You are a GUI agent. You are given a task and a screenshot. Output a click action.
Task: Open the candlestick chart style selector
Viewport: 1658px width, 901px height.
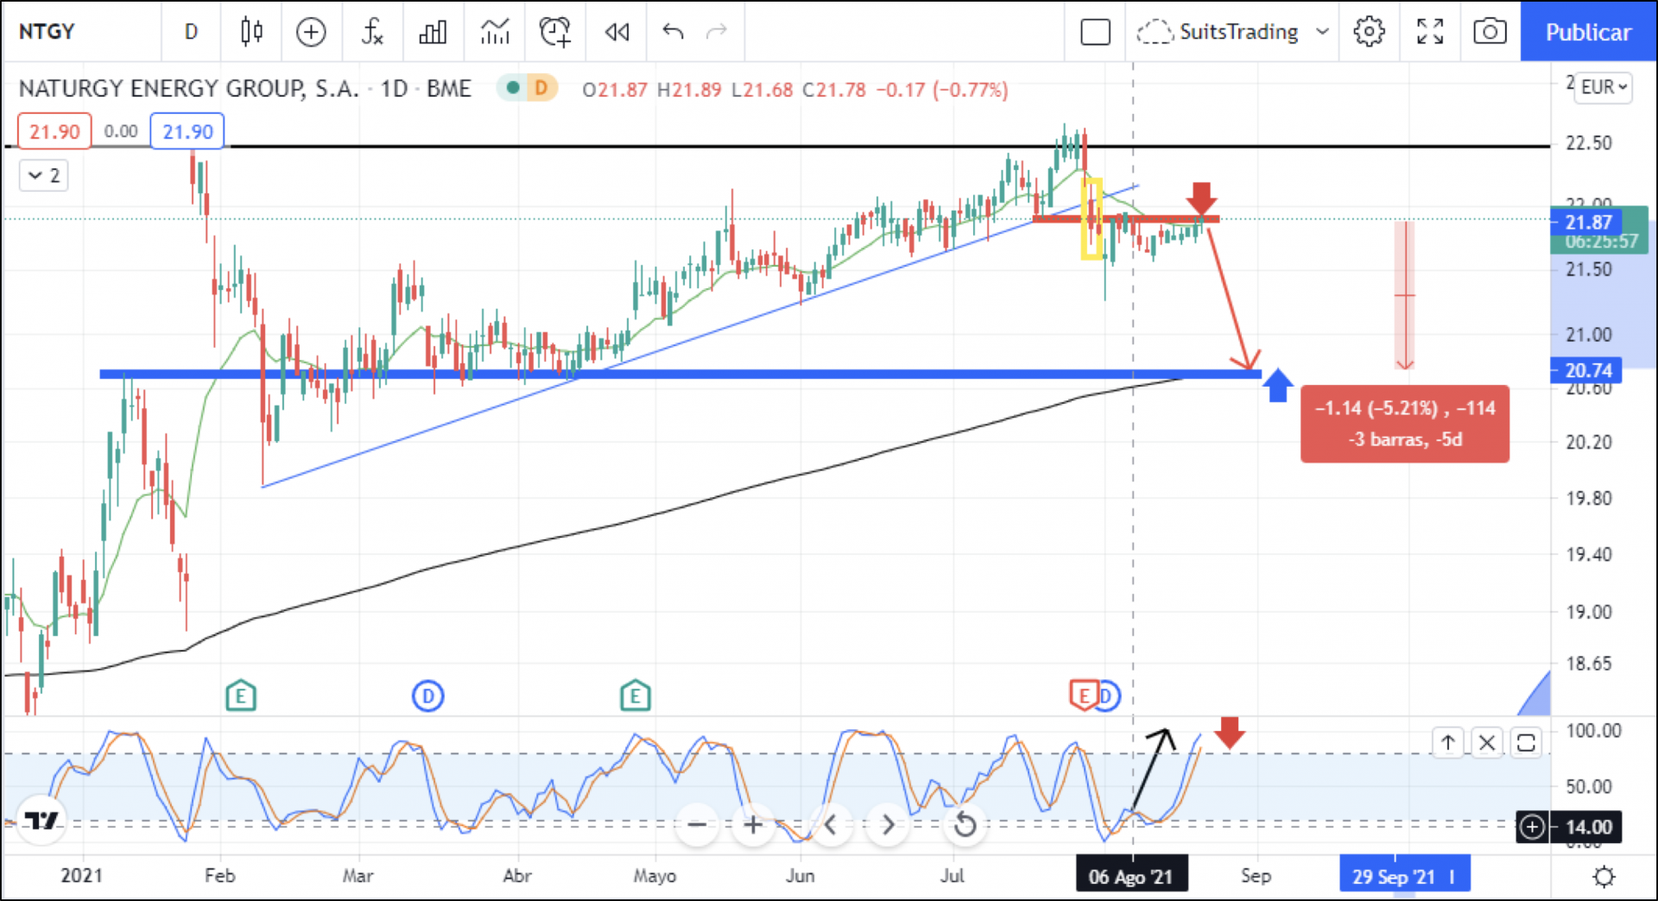click(251, 32)
